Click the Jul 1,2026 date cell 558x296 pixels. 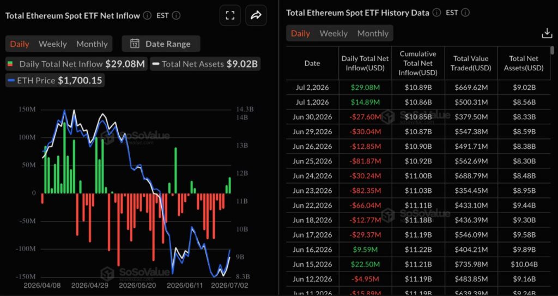click(x=312, y=102)
